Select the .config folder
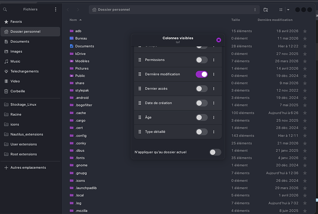 coord(81,136)
